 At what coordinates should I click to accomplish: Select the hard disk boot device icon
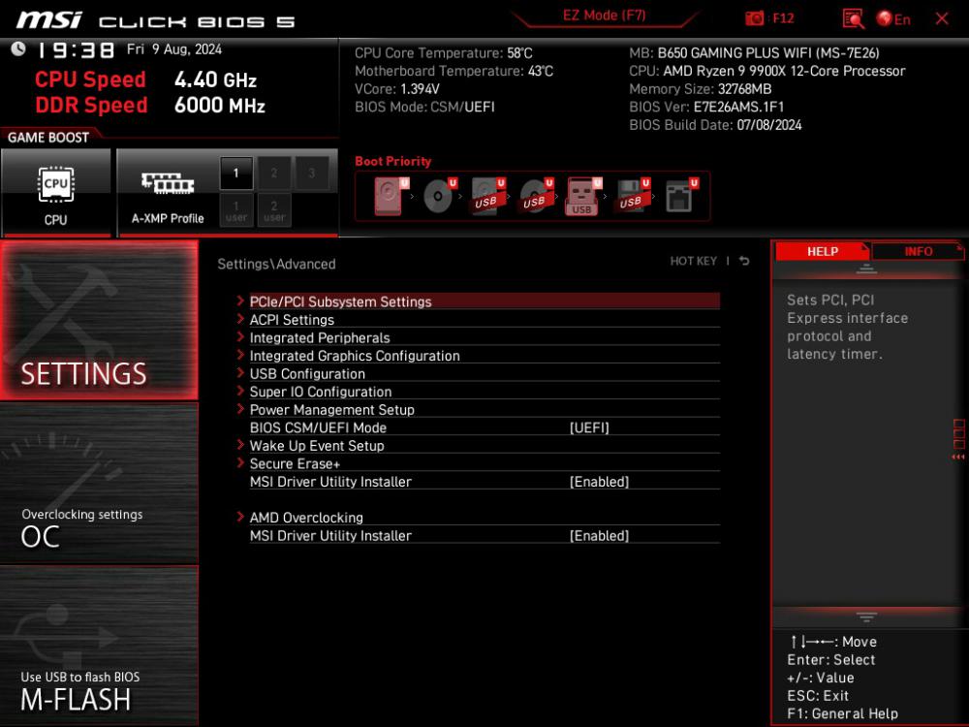pos(389,196)
